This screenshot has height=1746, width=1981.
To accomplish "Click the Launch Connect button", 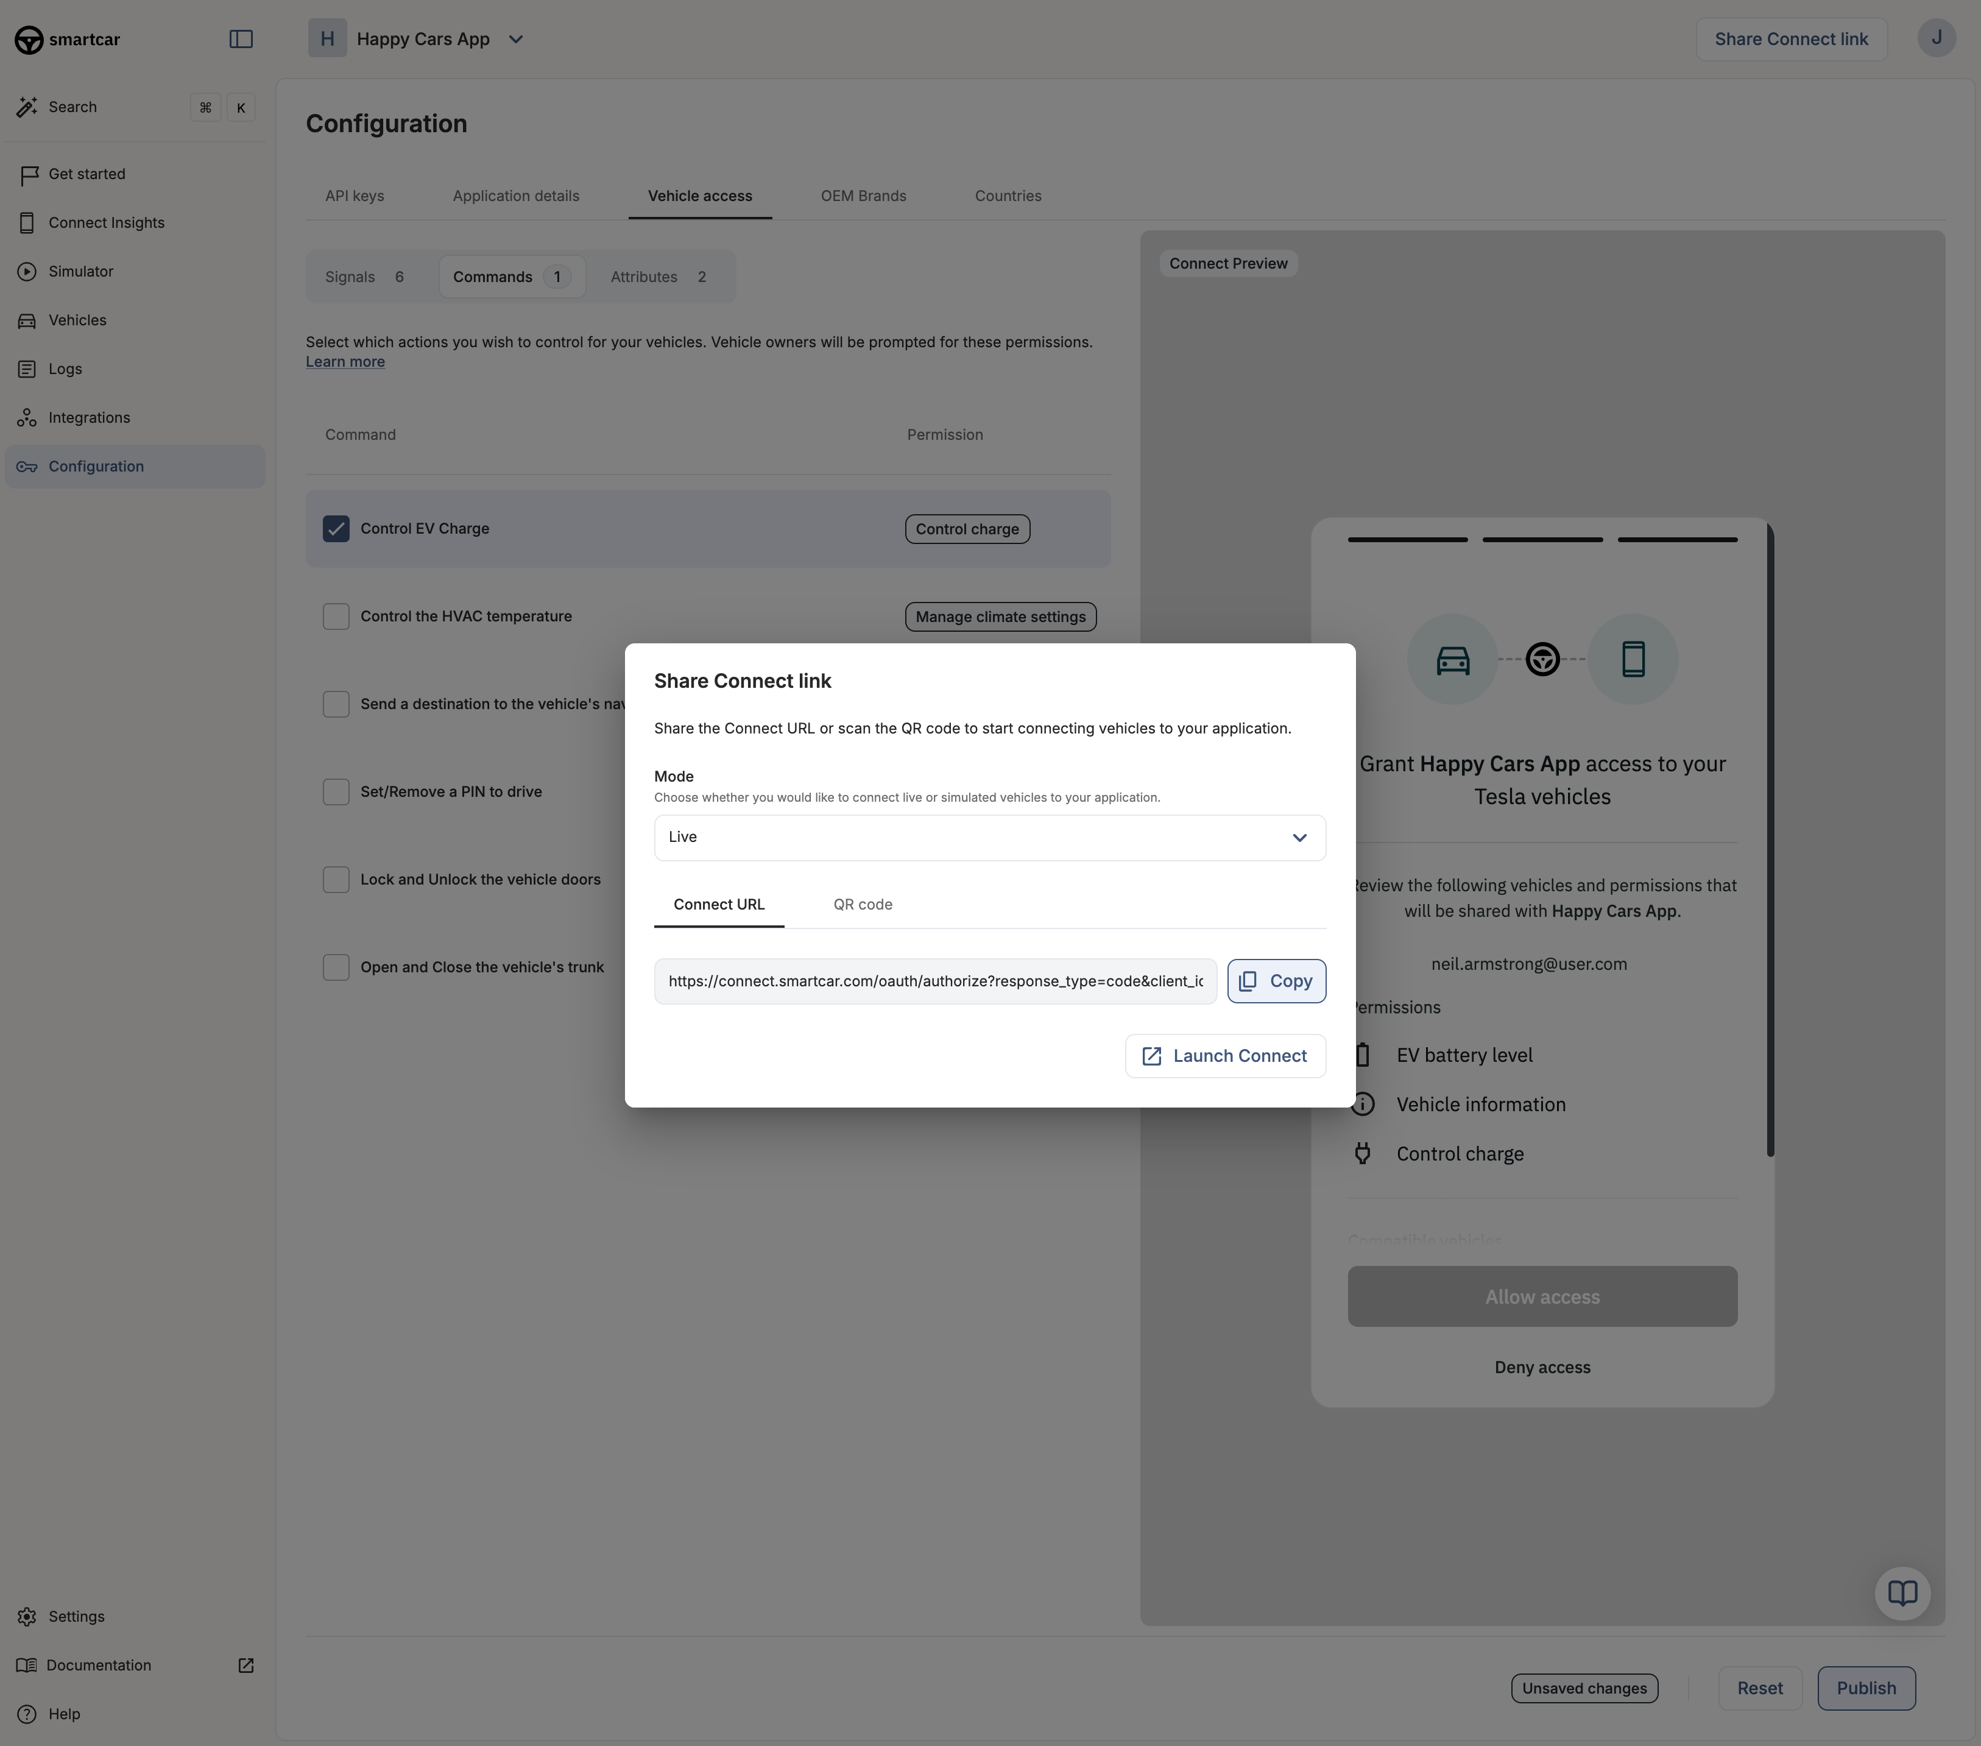I will 1225,1056.
